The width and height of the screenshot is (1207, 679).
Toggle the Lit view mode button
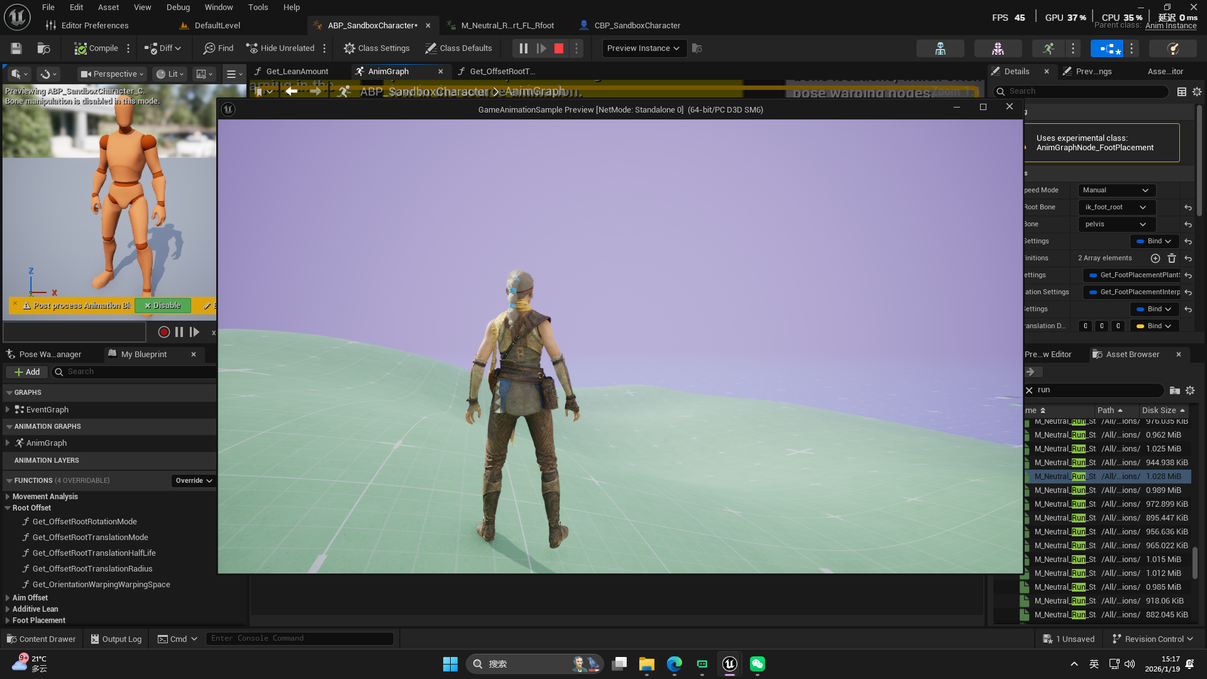point(170,74)
